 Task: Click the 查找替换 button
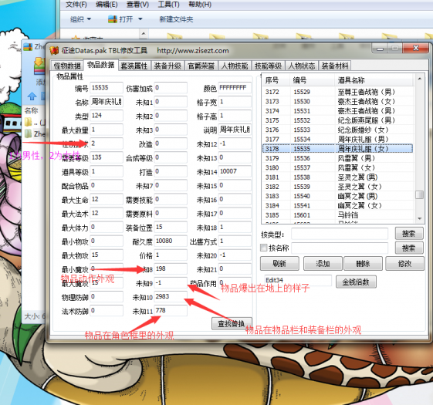point(232,323)
